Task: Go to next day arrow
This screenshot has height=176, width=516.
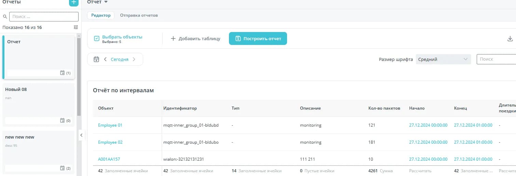Action: (x=134, y=59)
